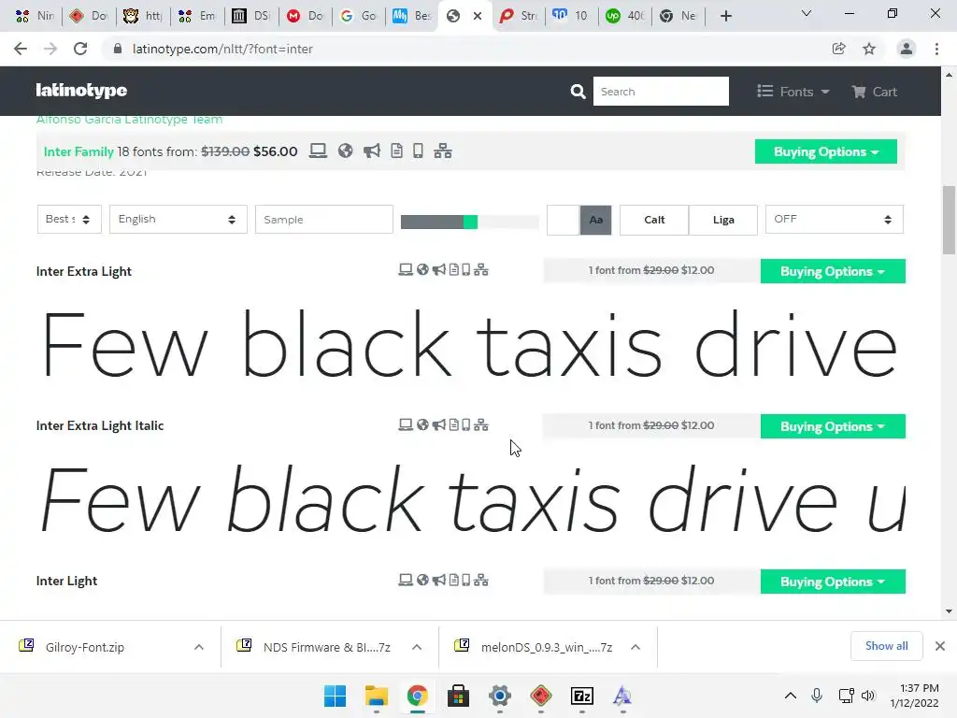Click desktop license icon in Inter Family bar
This screenshot has width=957, height=718.
318,151
